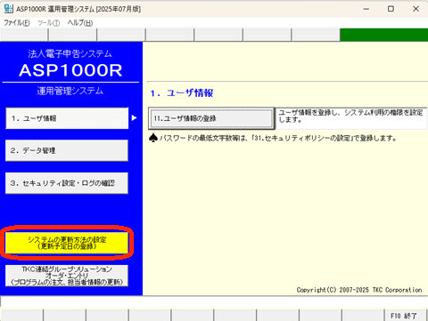The image size is (428, 321).
Task: Select 2. データ管理 in the sidebar
Action: [x=67, y=150]
